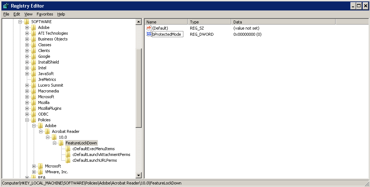
Task: Click the REG_DWORD type cell
Action: point(202,34)
